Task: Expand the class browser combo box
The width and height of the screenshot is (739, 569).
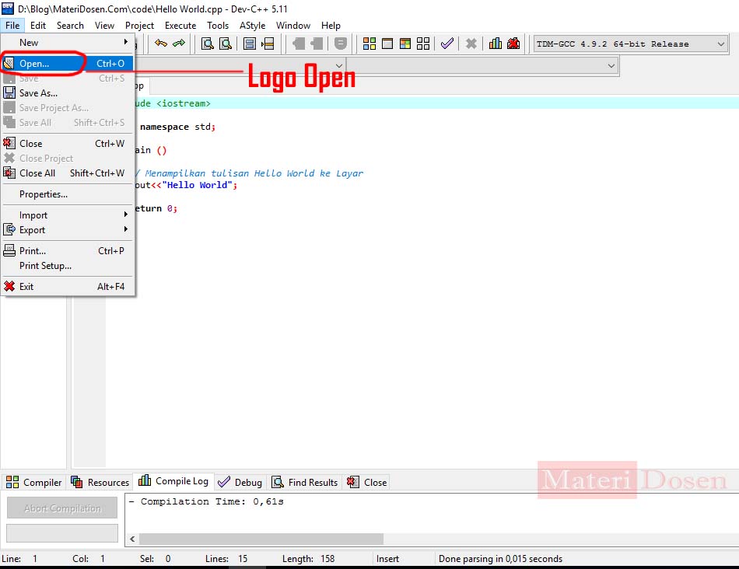Action: click(x=339, y=65)
